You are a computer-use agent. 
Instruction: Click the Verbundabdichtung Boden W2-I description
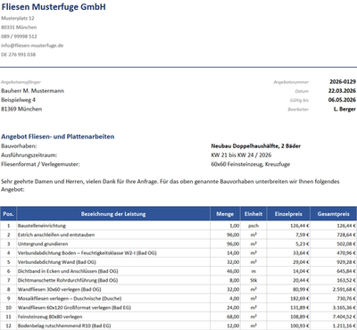pos(113,253)
